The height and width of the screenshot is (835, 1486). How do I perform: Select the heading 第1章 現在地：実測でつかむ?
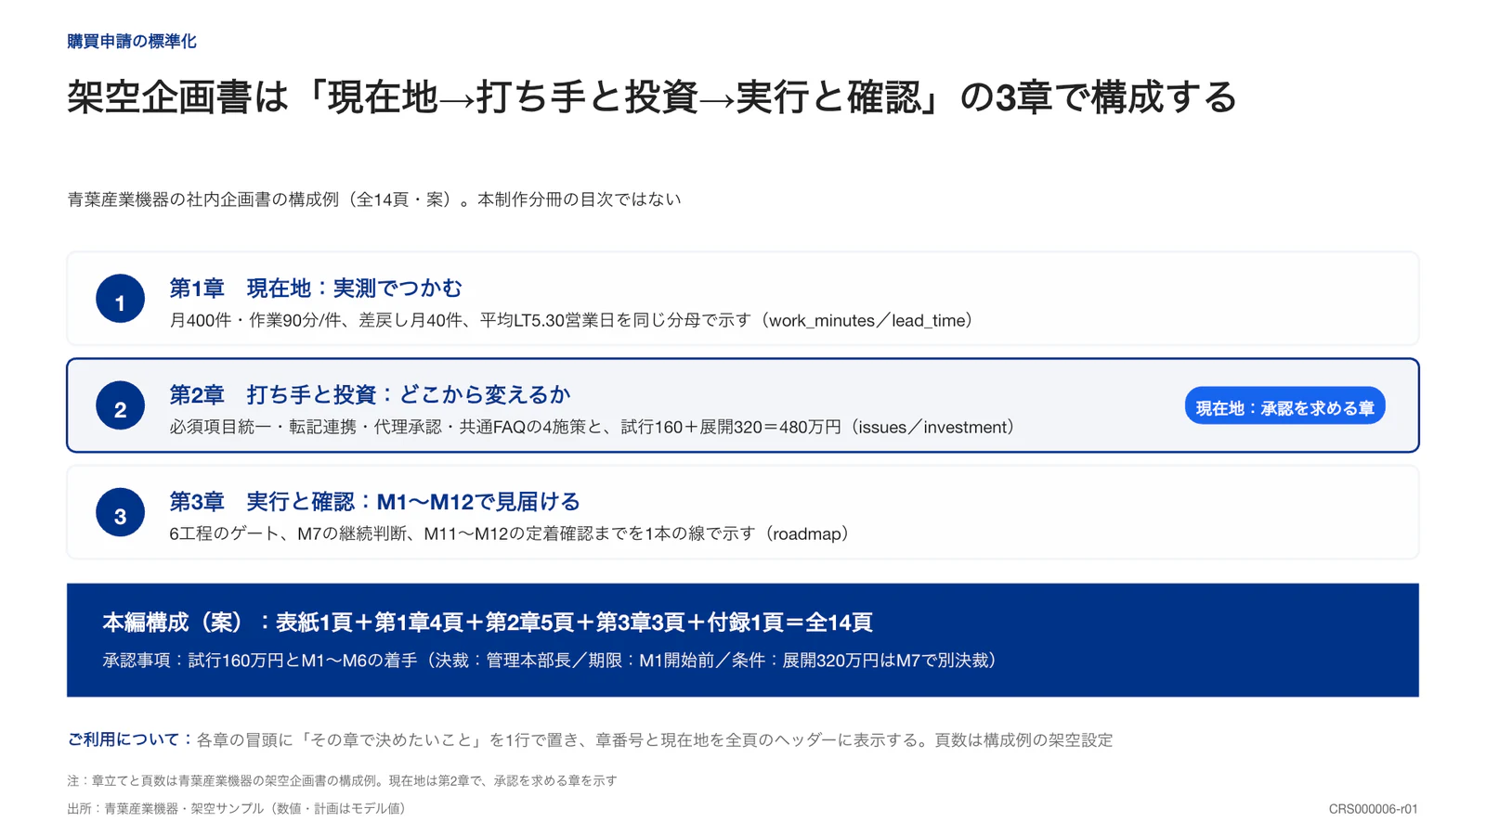[316, 289]
